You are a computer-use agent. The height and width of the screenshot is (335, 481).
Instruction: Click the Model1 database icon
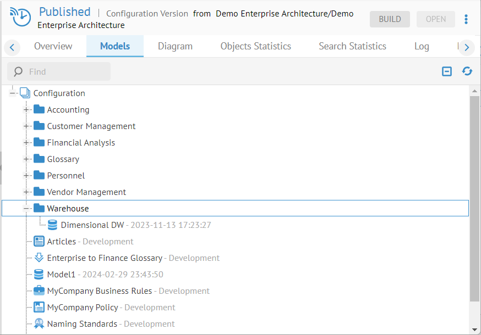(39, 275)
